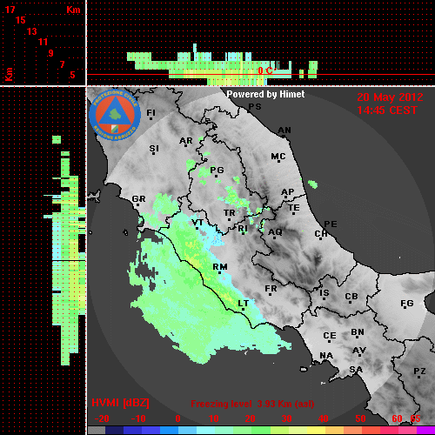Click the '65' value on the dBZ scale
435x435 pixels.
(x=415, y=418)
